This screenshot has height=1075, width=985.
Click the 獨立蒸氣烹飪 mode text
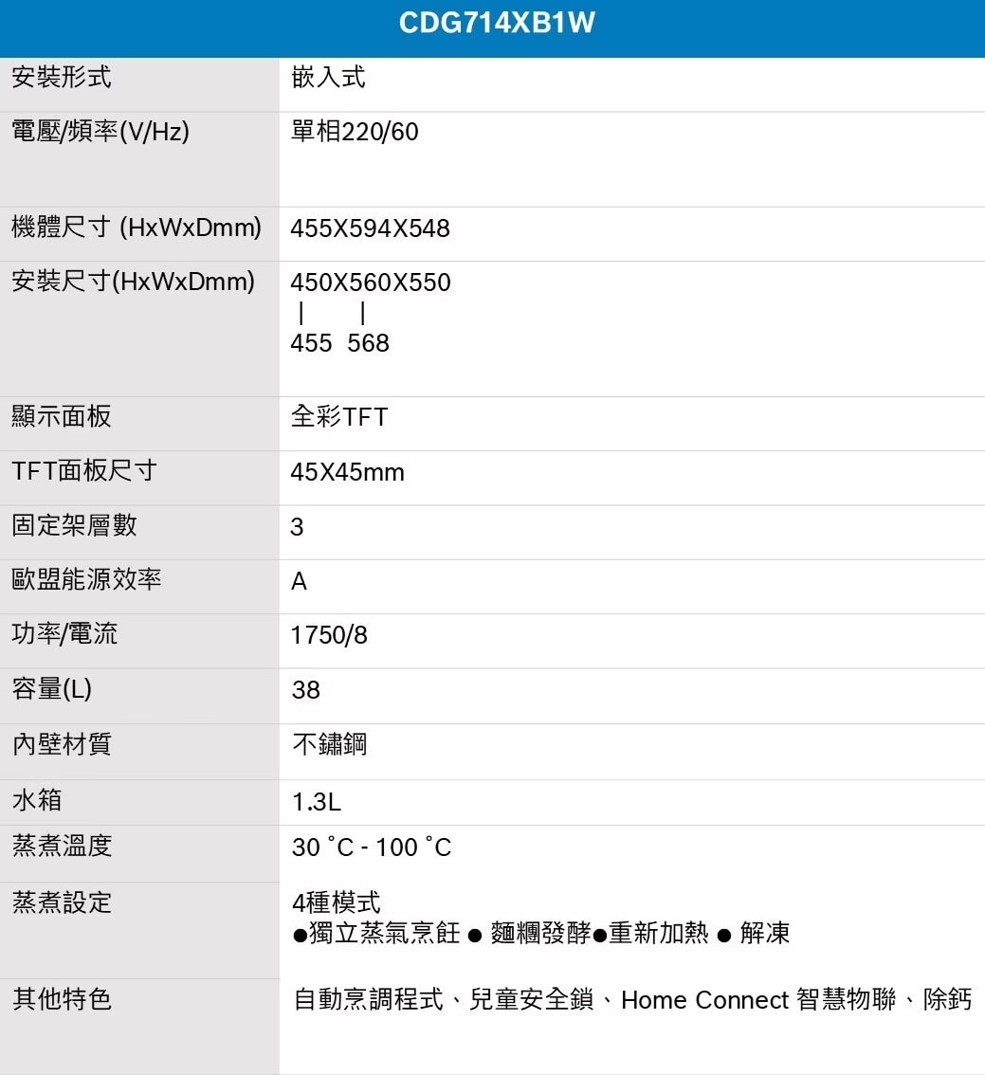click(385, 933)
